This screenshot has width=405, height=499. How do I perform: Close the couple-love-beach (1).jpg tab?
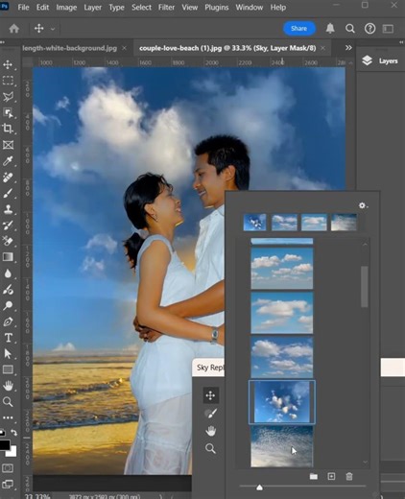tap(323, 48)
